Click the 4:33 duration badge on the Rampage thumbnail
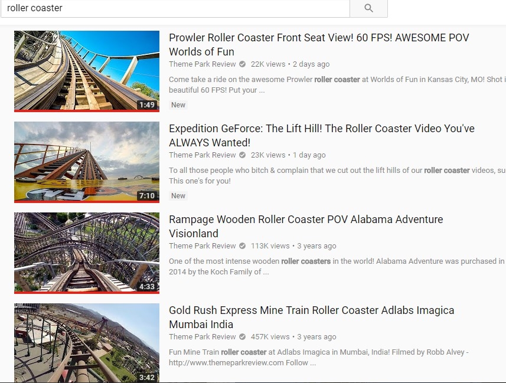The height and width of the screenshot is (383, 506). pyautogui.click(x=147, y=287)
